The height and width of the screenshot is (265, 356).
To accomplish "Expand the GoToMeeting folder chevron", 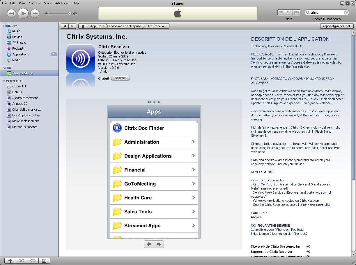I will pos(193,183).
